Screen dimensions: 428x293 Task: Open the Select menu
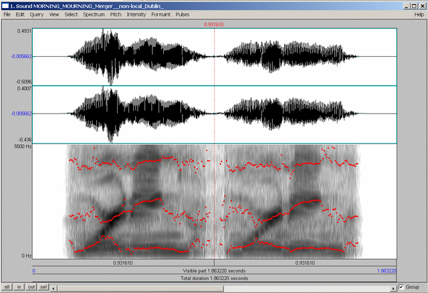(72, 14)
